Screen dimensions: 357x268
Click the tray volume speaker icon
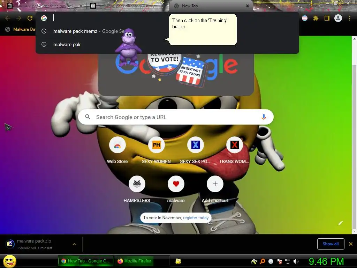point(296,261)
